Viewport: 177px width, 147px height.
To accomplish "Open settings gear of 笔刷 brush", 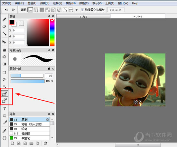I will coord(48,120).
